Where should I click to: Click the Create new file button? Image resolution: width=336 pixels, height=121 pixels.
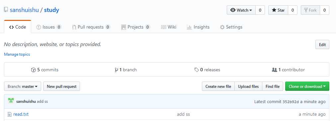click(218, 87)
